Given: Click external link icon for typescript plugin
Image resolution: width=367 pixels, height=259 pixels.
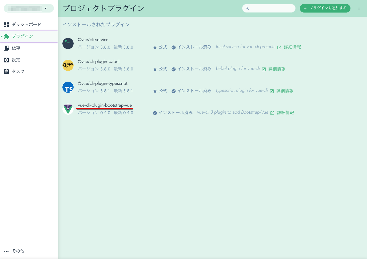Looking at the screenshot, I should pyautogui.click(x=272, y=91).
